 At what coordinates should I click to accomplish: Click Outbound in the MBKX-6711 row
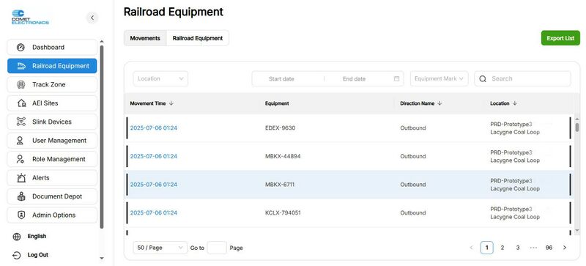click(412, 185)
